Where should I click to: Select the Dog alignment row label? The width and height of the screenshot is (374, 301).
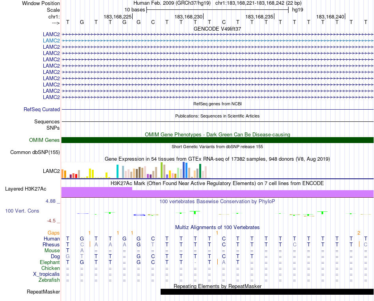[x=55, y=257]
